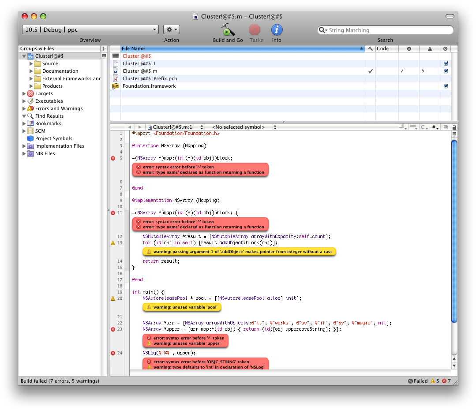Open the breakpoints popup in editor bar

coord(414,127)
